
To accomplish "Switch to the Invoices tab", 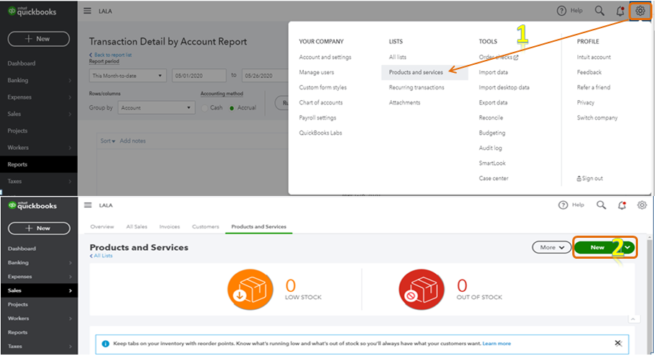I will pyautogui.click(x=170, y=227).
